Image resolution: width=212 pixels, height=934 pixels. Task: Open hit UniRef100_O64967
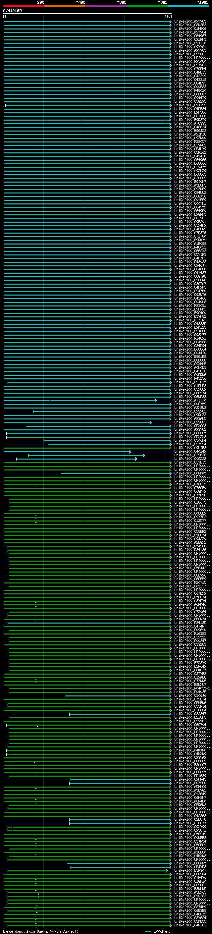(190, 36)
